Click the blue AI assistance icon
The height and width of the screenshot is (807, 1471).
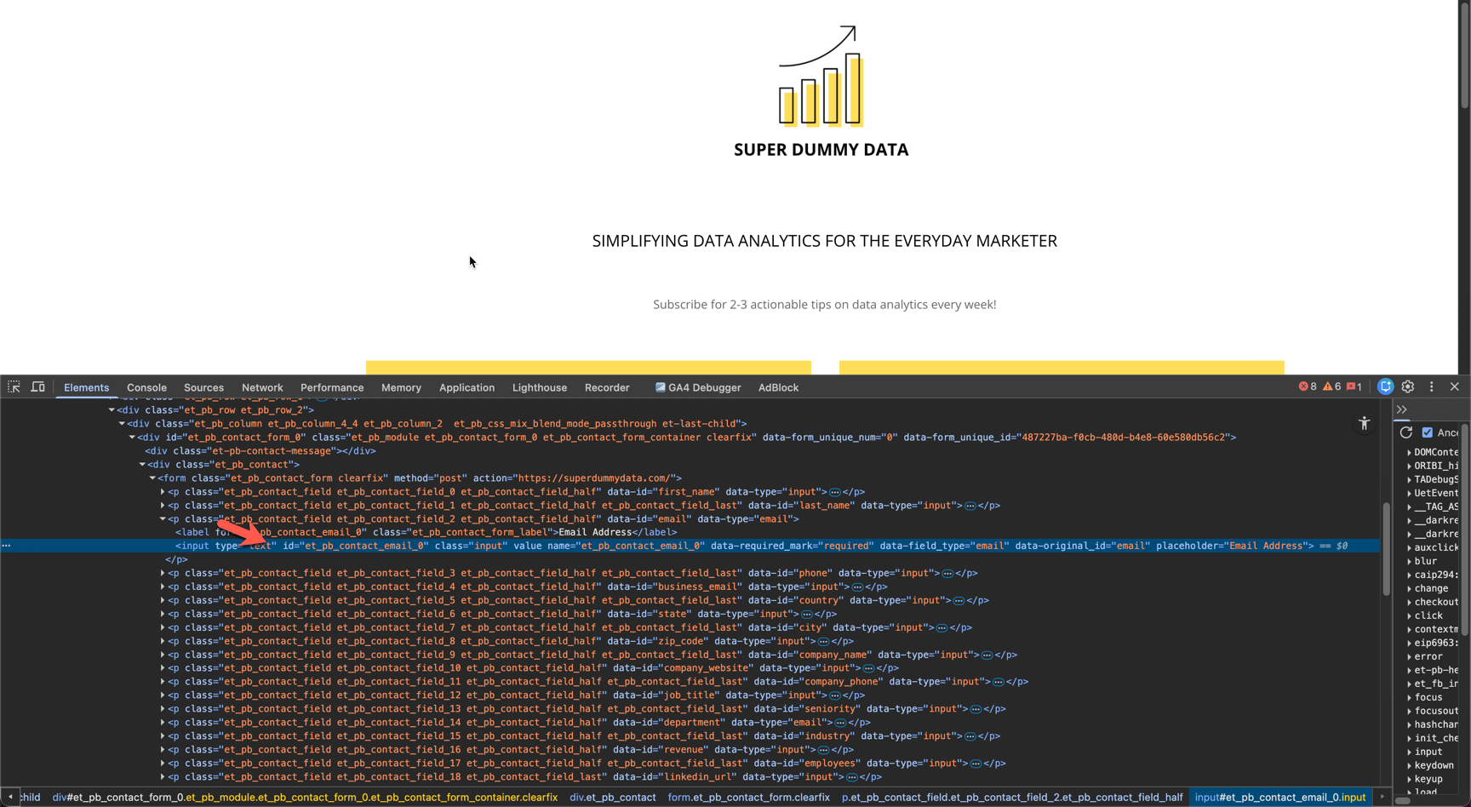click(1385, 386)
